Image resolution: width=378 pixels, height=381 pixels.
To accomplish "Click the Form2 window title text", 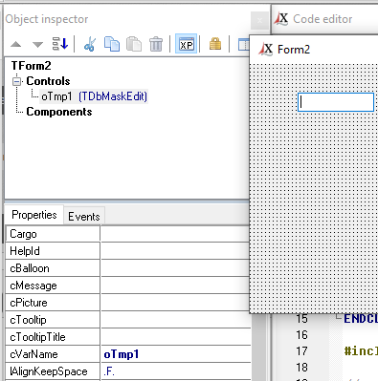I will point(294,50).
